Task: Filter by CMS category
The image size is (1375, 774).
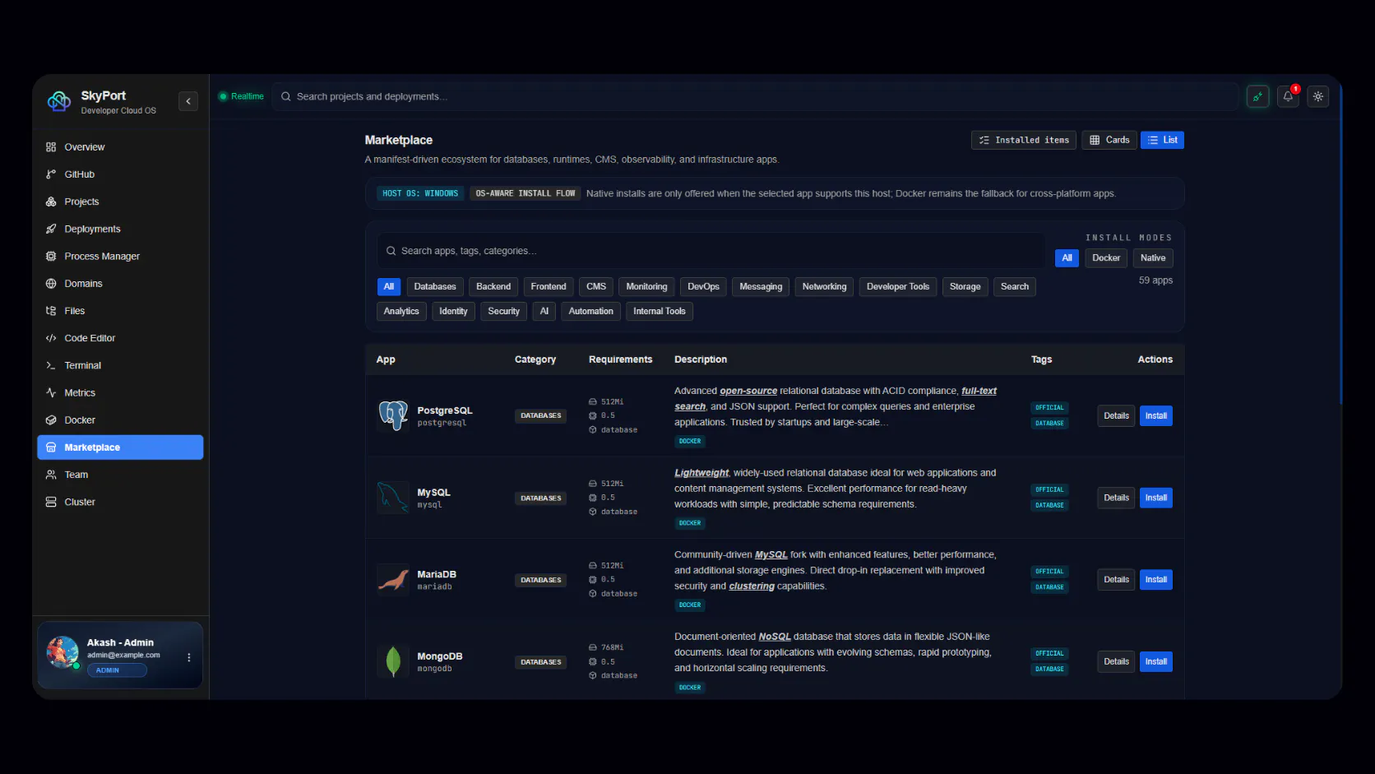Action: tap(596, 286)
